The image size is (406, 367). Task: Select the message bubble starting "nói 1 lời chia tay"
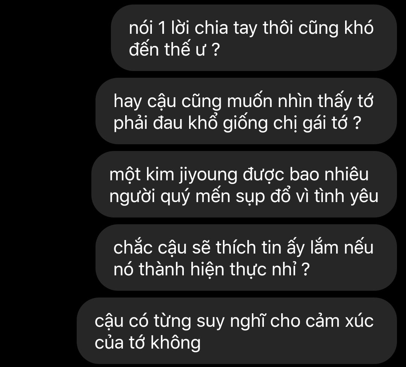254,38
